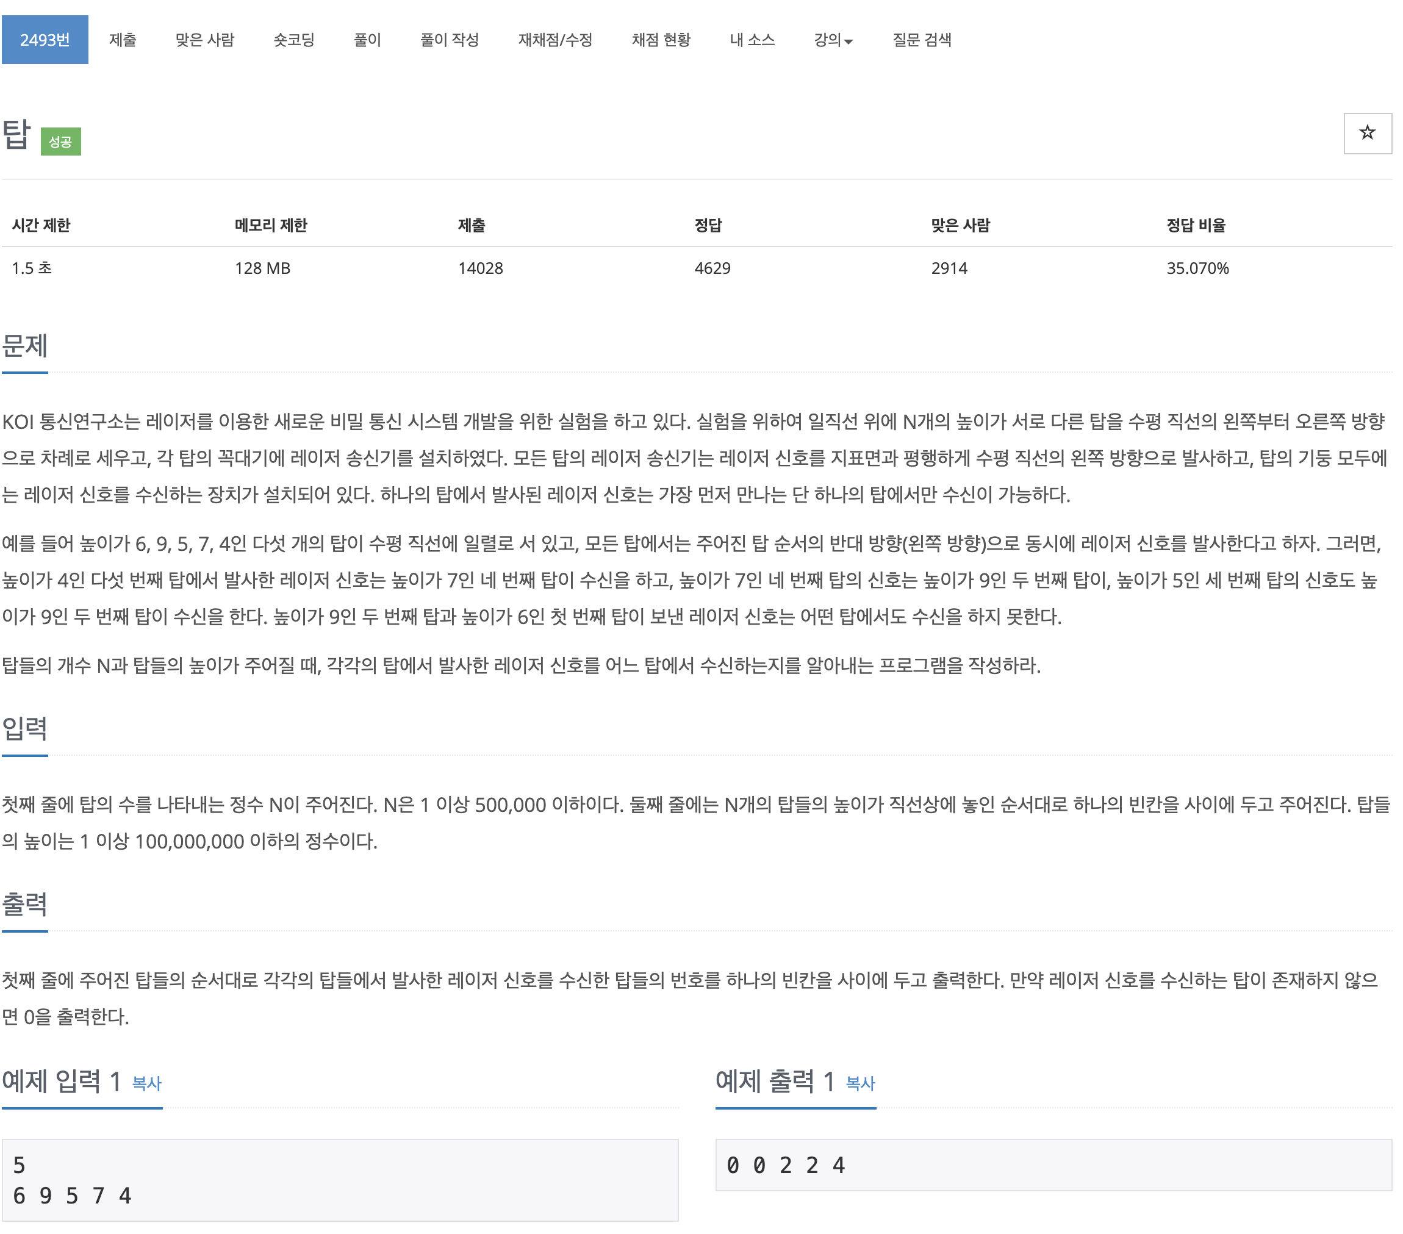Click the 맞은 사람 count 2914
Viewport: 1403px width, 1234px height.
(x=949, y=268)
